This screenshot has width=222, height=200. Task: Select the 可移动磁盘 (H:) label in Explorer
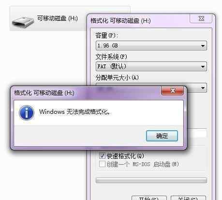[58, 18]
